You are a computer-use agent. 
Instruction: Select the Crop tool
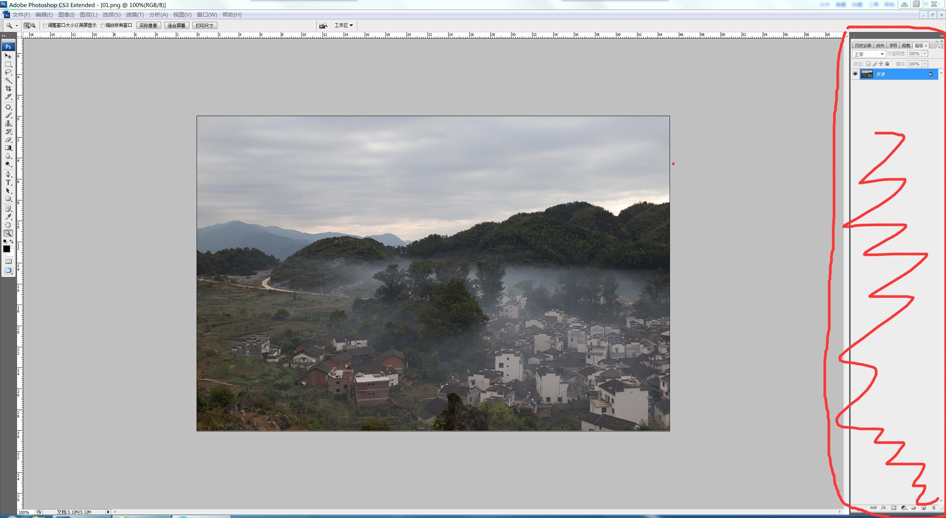click(8, 88)
